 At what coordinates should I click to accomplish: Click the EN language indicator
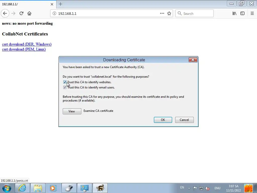[182, 187]
